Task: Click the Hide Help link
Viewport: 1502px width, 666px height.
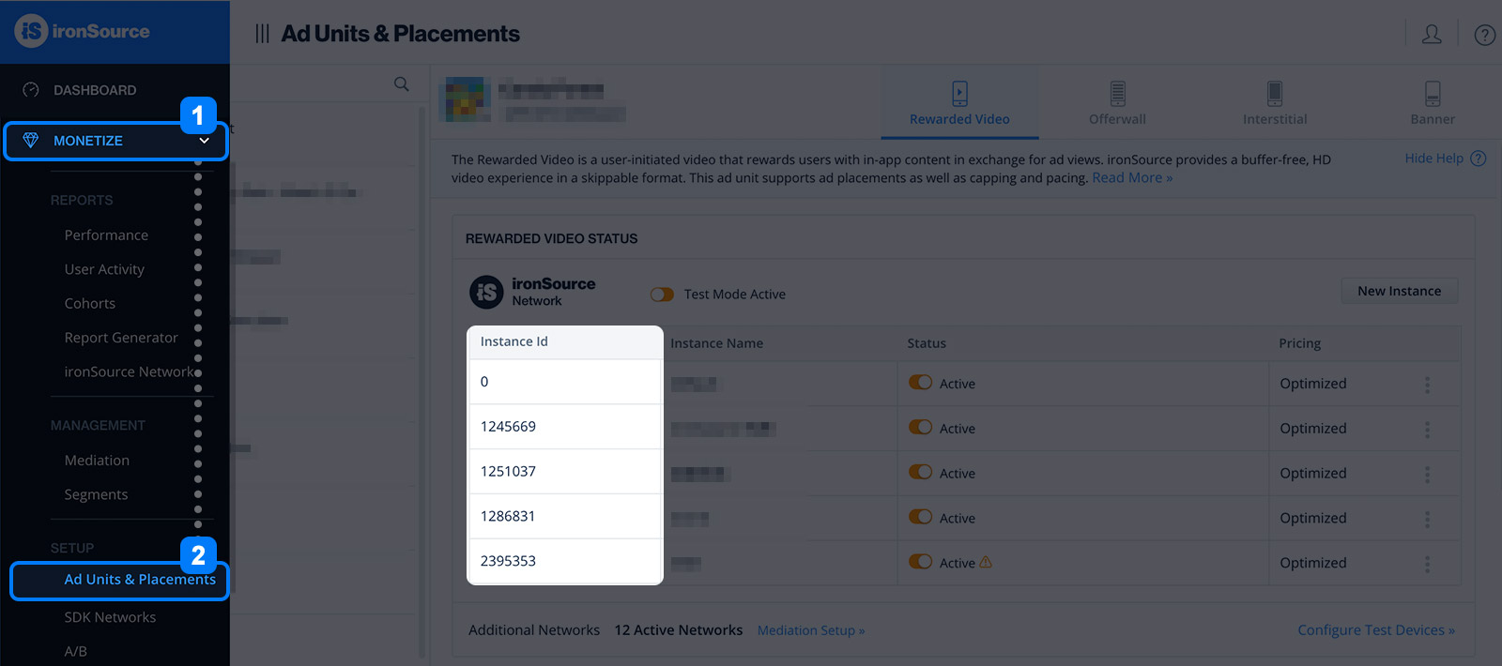Action: coord(1433,159)
